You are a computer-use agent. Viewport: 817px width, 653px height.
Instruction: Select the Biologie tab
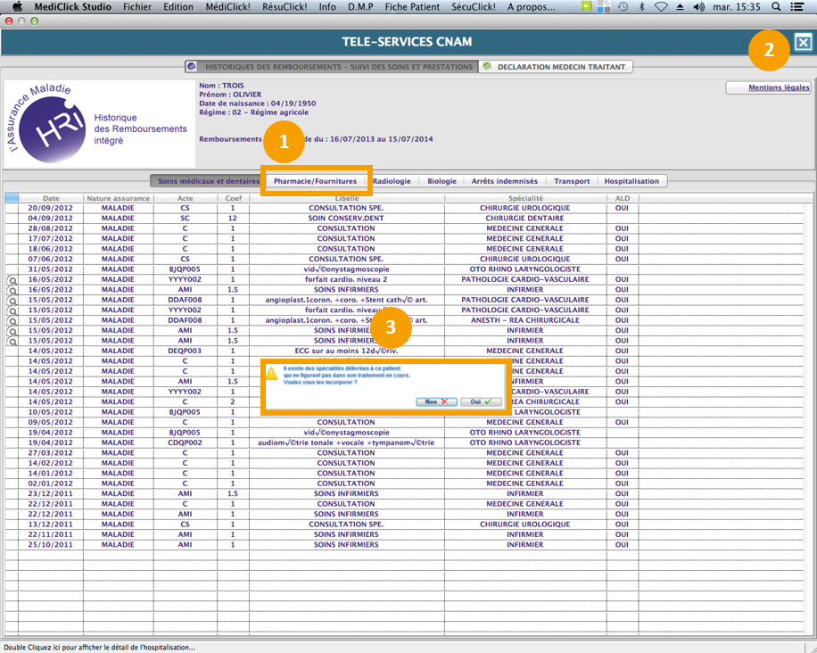click(x=442, y=181)
